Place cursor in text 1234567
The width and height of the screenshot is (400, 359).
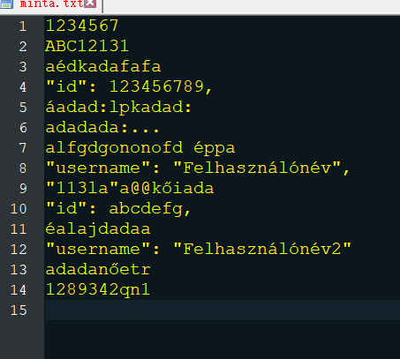82,26
